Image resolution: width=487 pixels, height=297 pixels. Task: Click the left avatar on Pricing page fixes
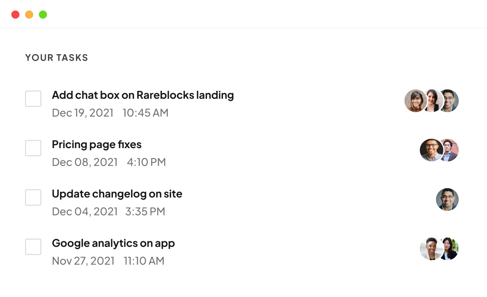(x=430, y=150)
